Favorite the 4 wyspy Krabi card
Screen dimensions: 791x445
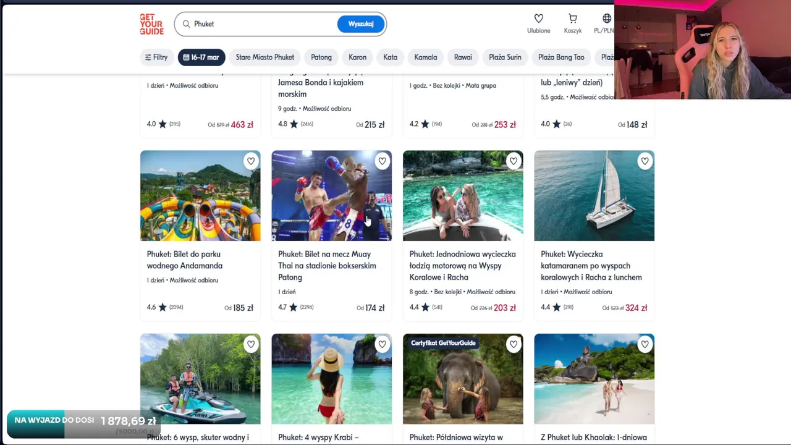[x=382, y=344]
